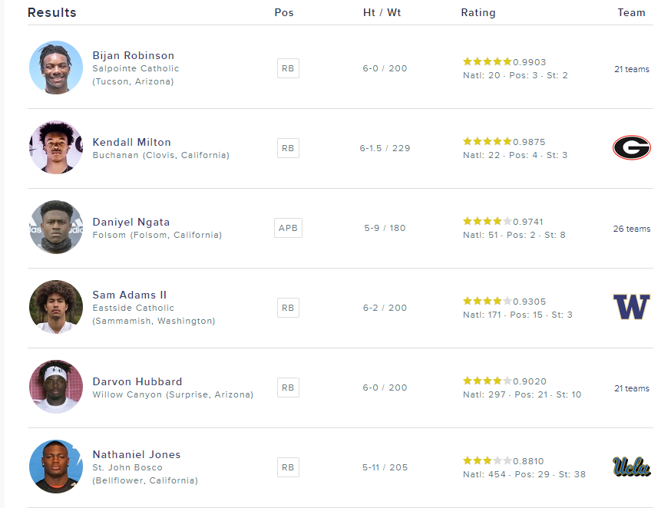Click Daniyel Ngata's APB position badge
This screenshot has width=671, height=508.
coord(288,228)
